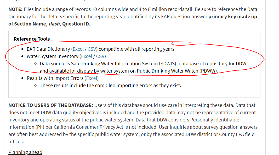Click 'NOTICE TO USERS OF THE DATABASE:' text
279x155 pixels.
[51, 105]
